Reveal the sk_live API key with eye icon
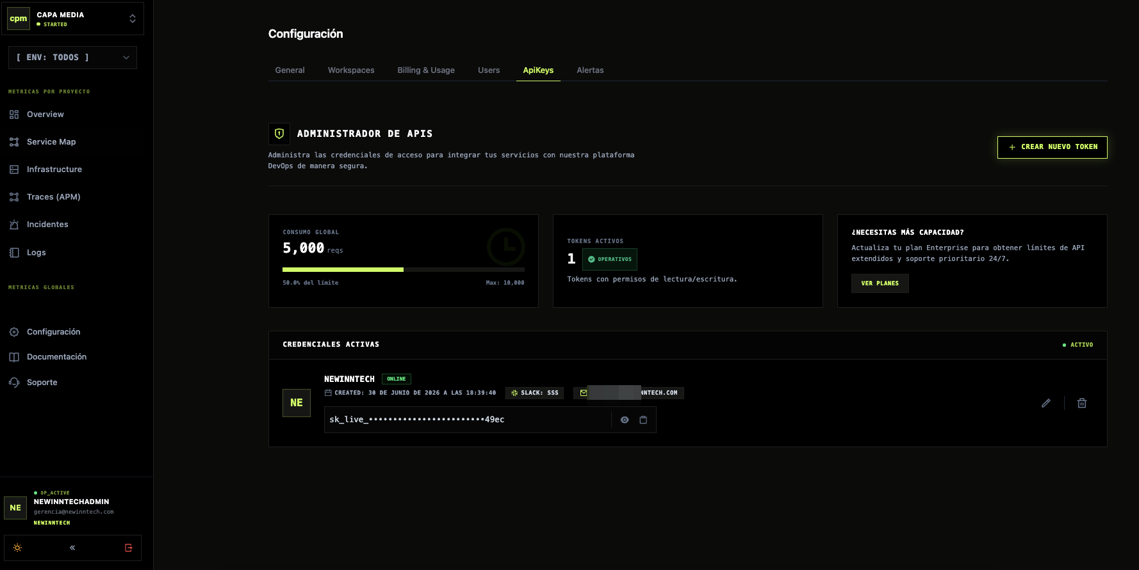 tap(625, 420)
